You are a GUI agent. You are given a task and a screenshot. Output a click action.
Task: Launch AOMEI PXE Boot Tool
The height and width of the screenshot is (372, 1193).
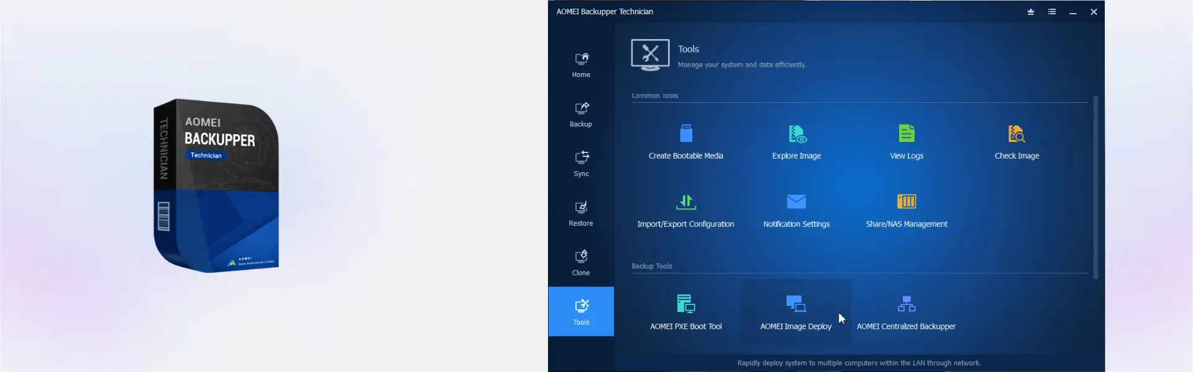[x=686, y=312]
